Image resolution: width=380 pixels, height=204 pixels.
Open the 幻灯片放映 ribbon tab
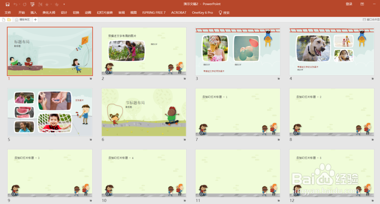click(105, 13)
